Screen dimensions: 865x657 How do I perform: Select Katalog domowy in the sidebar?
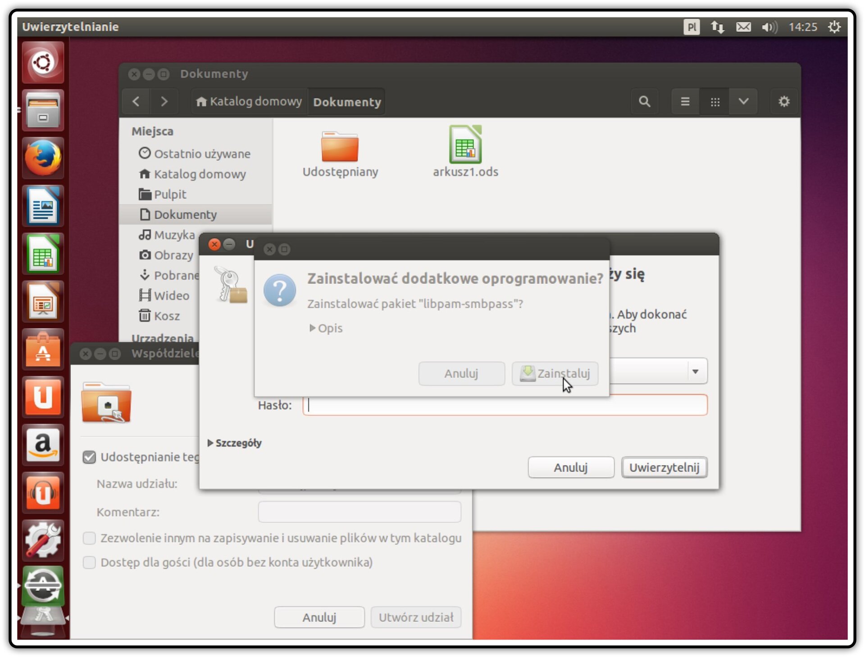pos(195,174)
